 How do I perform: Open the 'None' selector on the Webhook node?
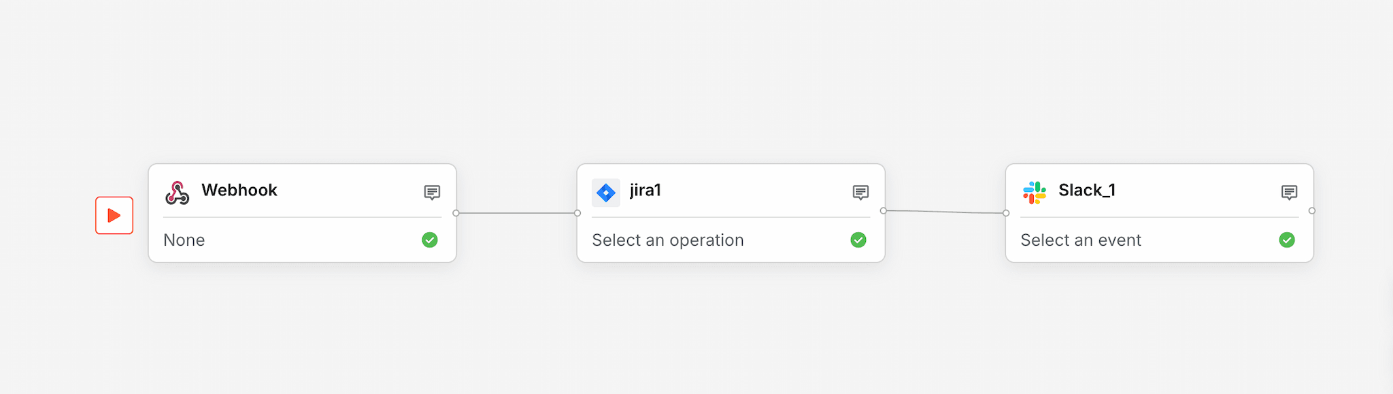pyautogui.click(x=184, y=240)
